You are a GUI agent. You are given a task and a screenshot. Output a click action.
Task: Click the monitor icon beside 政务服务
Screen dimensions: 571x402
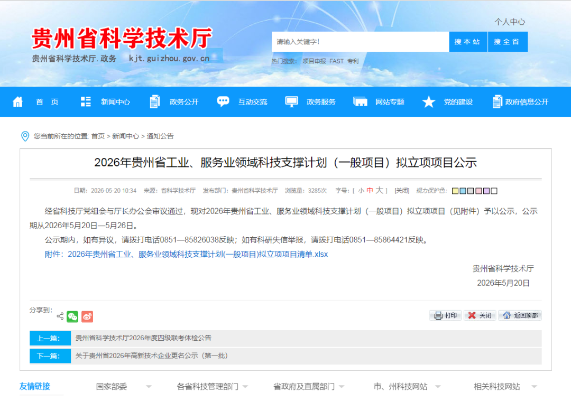tap(291, 102)
